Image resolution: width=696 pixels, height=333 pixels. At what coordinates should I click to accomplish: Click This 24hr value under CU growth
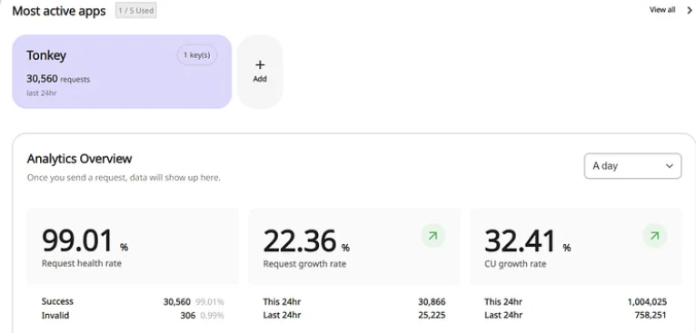(647, 302)
